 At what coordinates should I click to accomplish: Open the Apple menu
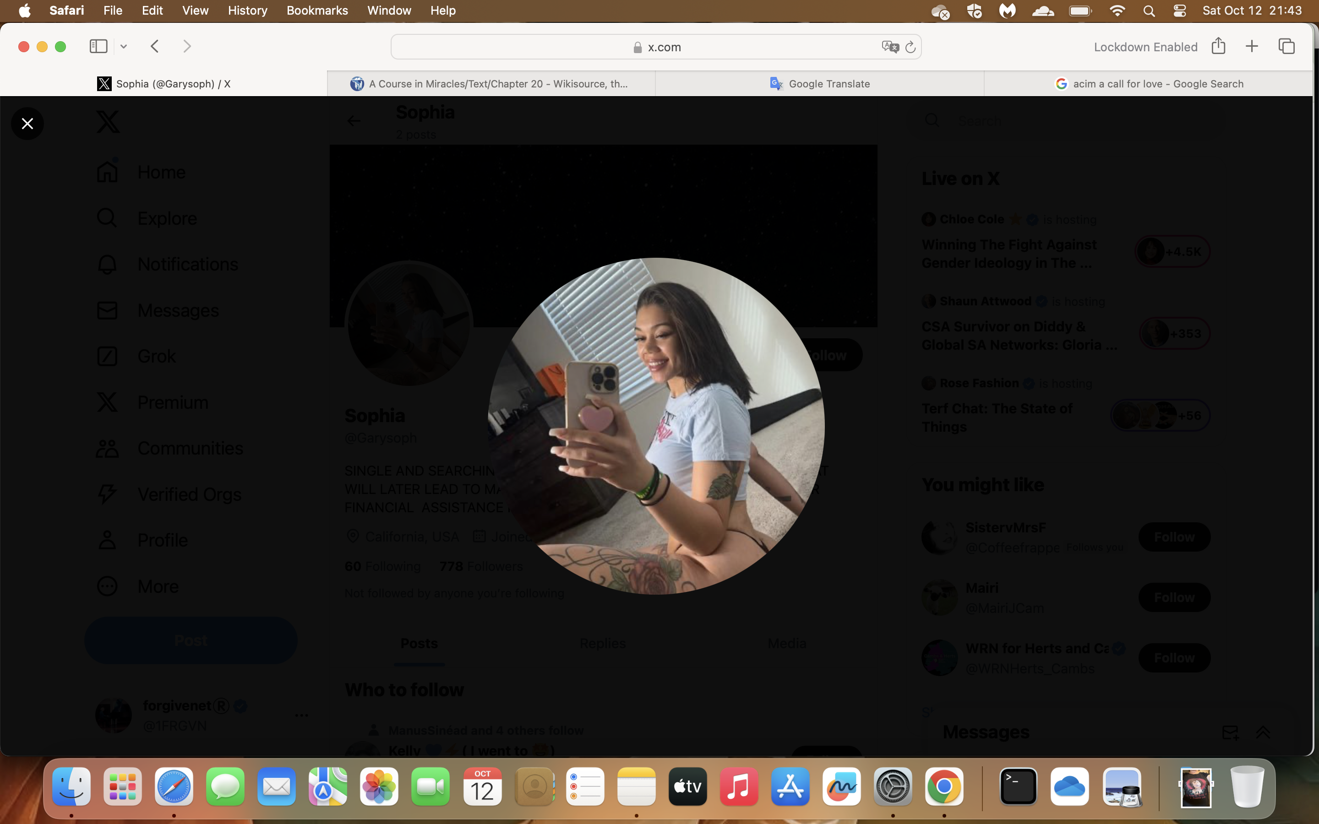(25, 11)
